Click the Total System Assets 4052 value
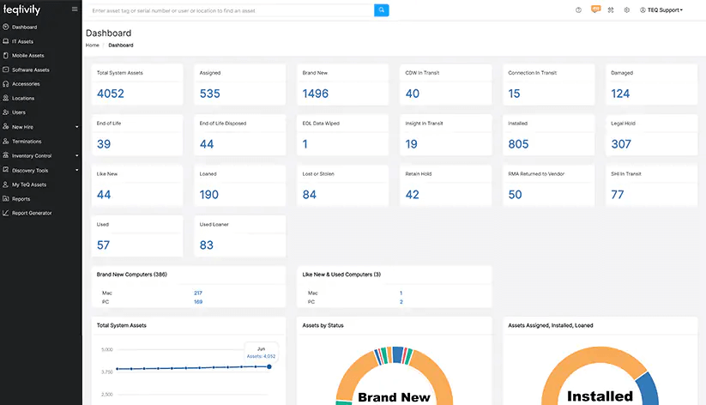Image resolution: width=706 pixels, height=405 pixels. 112,94
